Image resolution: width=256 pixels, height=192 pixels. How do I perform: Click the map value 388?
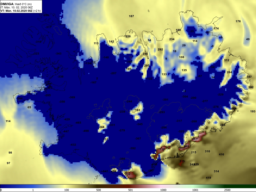[222, 125]
